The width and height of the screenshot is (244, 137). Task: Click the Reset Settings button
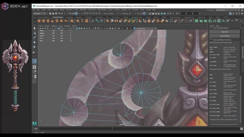pos(225,36)
